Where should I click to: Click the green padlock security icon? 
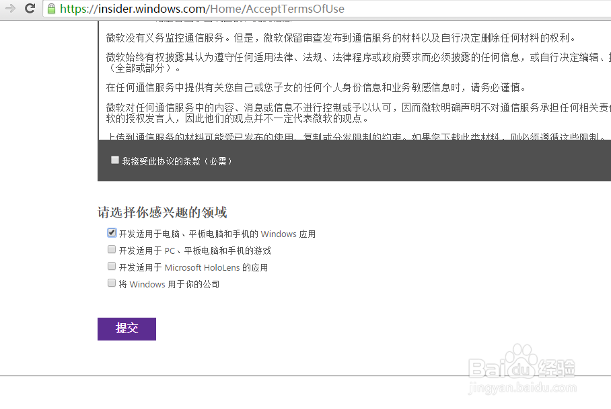51,9
